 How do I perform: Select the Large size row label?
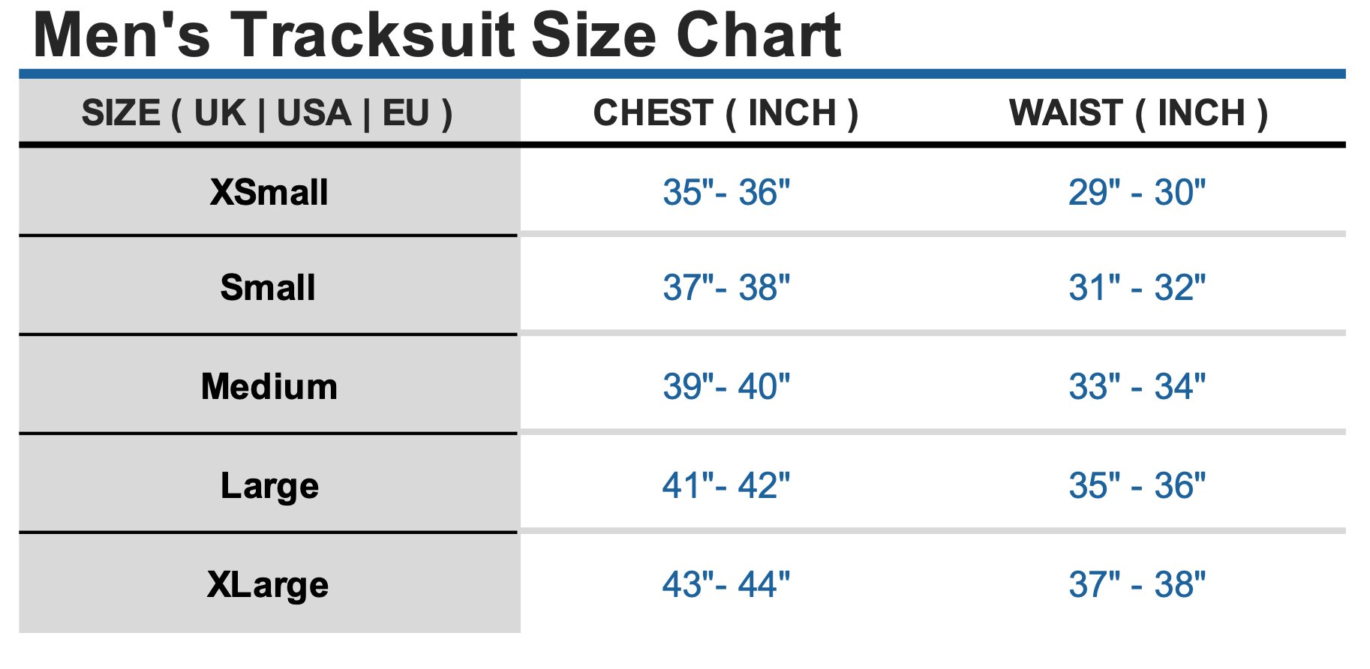[x=269, y=486]
